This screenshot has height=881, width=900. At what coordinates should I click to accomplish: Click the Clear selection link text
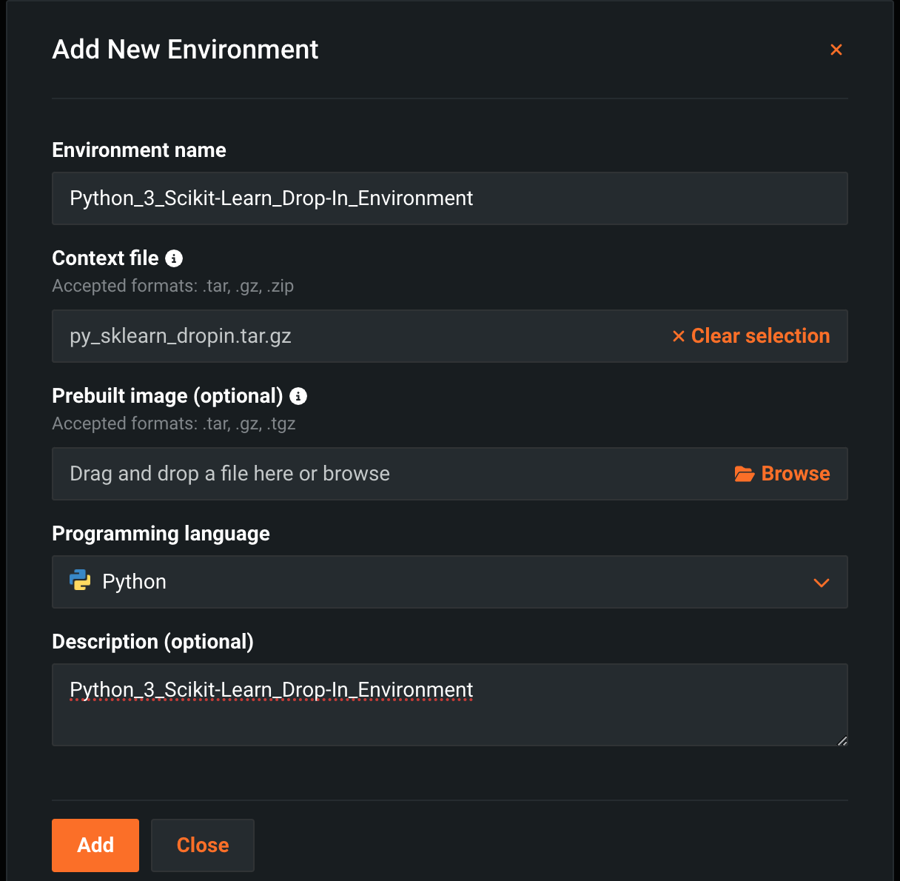click(760, 336)
